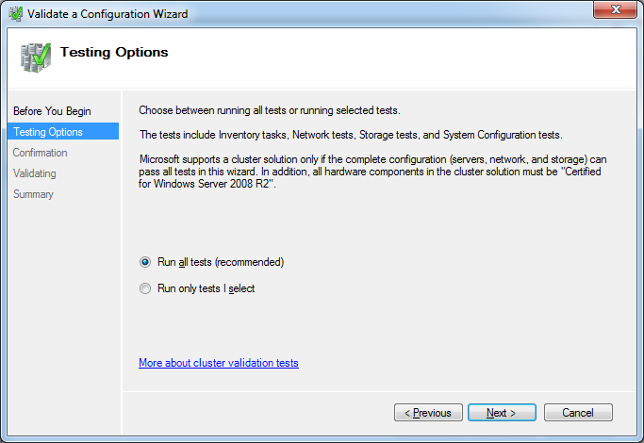Close the Validate a Configuration Wizard window
Viewport: 644px width, 443px height.
point(615,9)
